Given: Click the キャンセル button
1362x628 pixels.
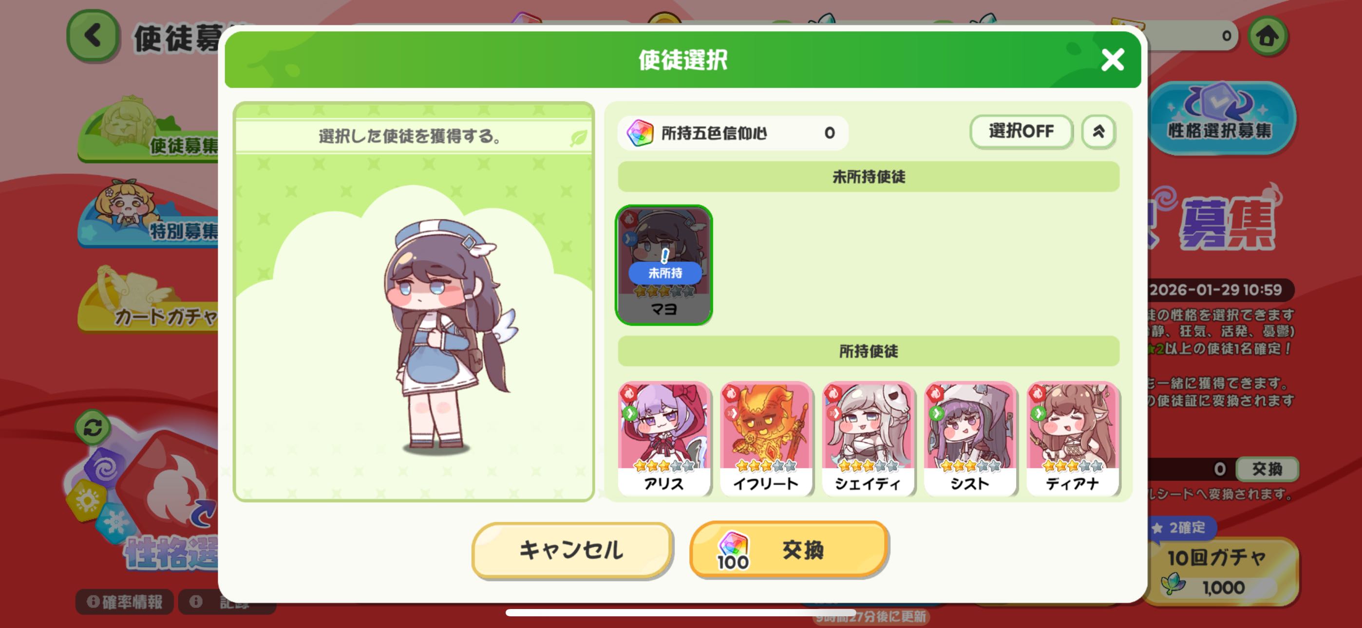Looking at the screenshot, I should [571, 550].
